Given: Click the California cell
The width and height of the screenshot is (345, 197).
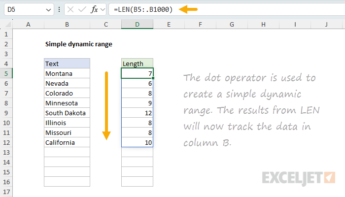Looking at the screenshot, I should point(67,142).
